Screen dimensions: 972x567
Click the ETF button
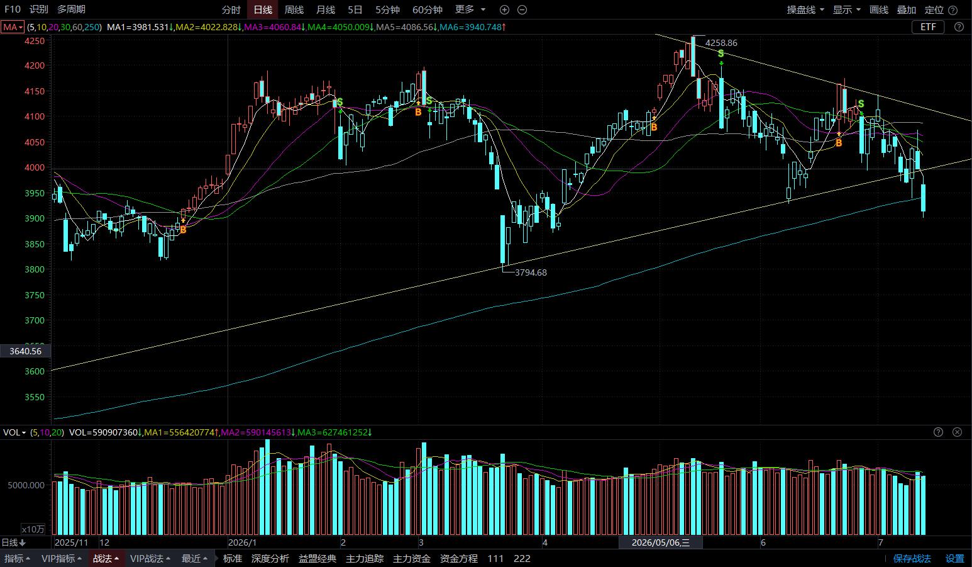[928, 26]
